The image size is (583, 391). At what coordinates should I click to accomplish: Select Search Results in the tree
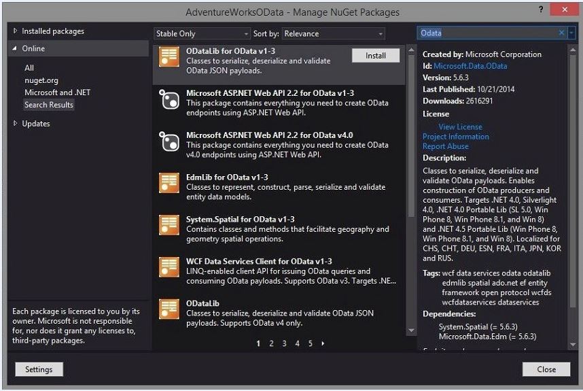point(49,105)
